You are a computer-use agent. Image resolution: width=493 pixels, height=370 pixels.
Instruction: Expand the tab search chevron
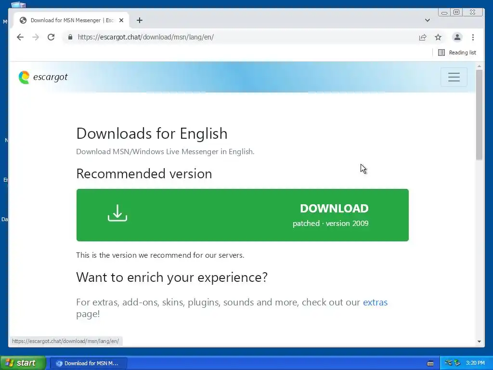click(428, 20)
